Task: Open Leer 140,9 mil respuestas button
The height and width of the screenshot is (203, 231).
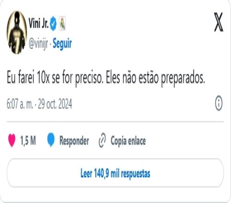Action: (x=115, y=173)
